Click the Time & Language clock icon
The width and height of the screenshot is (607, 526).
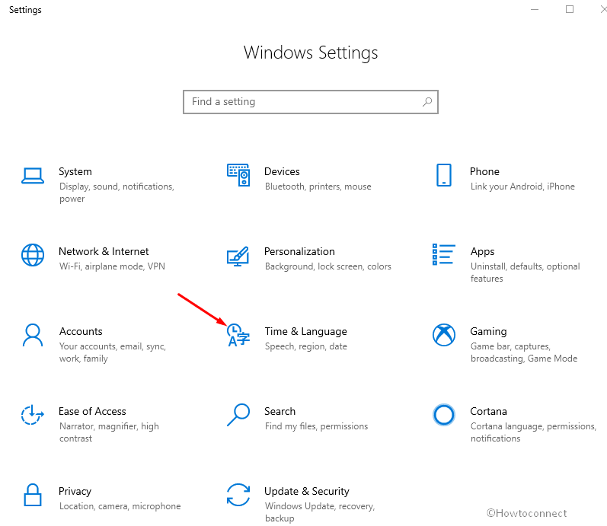tap(238, 335)
